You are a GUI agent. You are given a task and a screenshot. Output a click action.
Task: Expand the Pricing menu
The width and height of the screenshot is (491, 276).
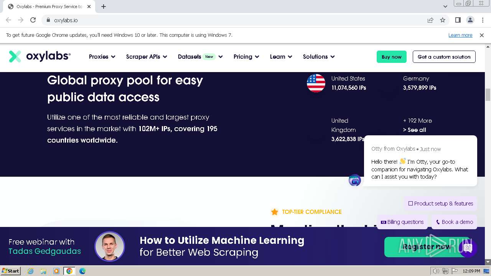point(246,57)
